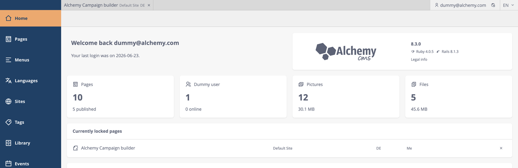The height and width of the screenshot is (168, 518).
Task: Click the 8.3.0 version number
Action: [x=416, y=44]
